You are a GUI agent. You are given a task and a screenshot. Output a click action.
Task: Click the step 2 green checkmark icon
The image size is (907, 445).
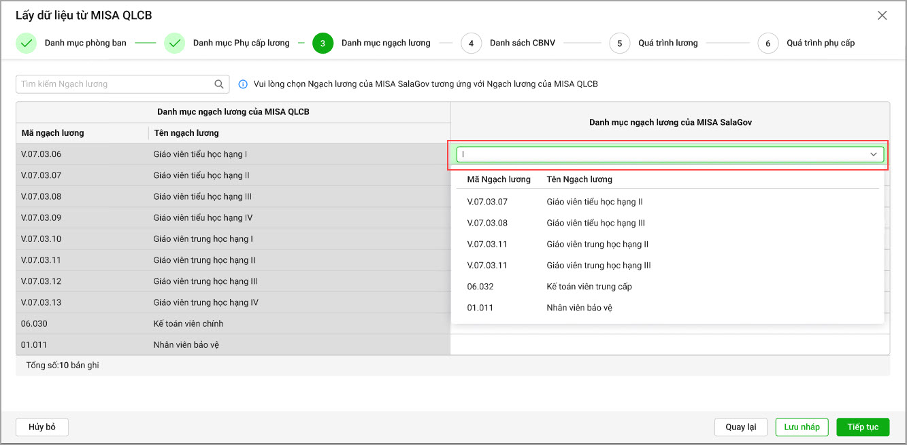coord(175,43)
